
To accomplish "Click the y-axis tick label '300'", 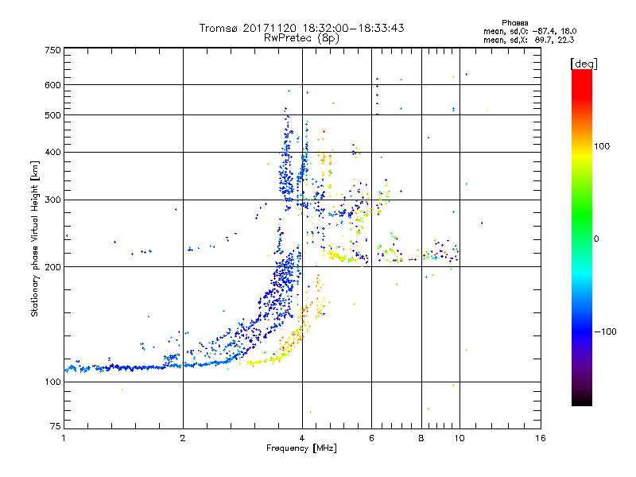I will (x=53, y=200).
